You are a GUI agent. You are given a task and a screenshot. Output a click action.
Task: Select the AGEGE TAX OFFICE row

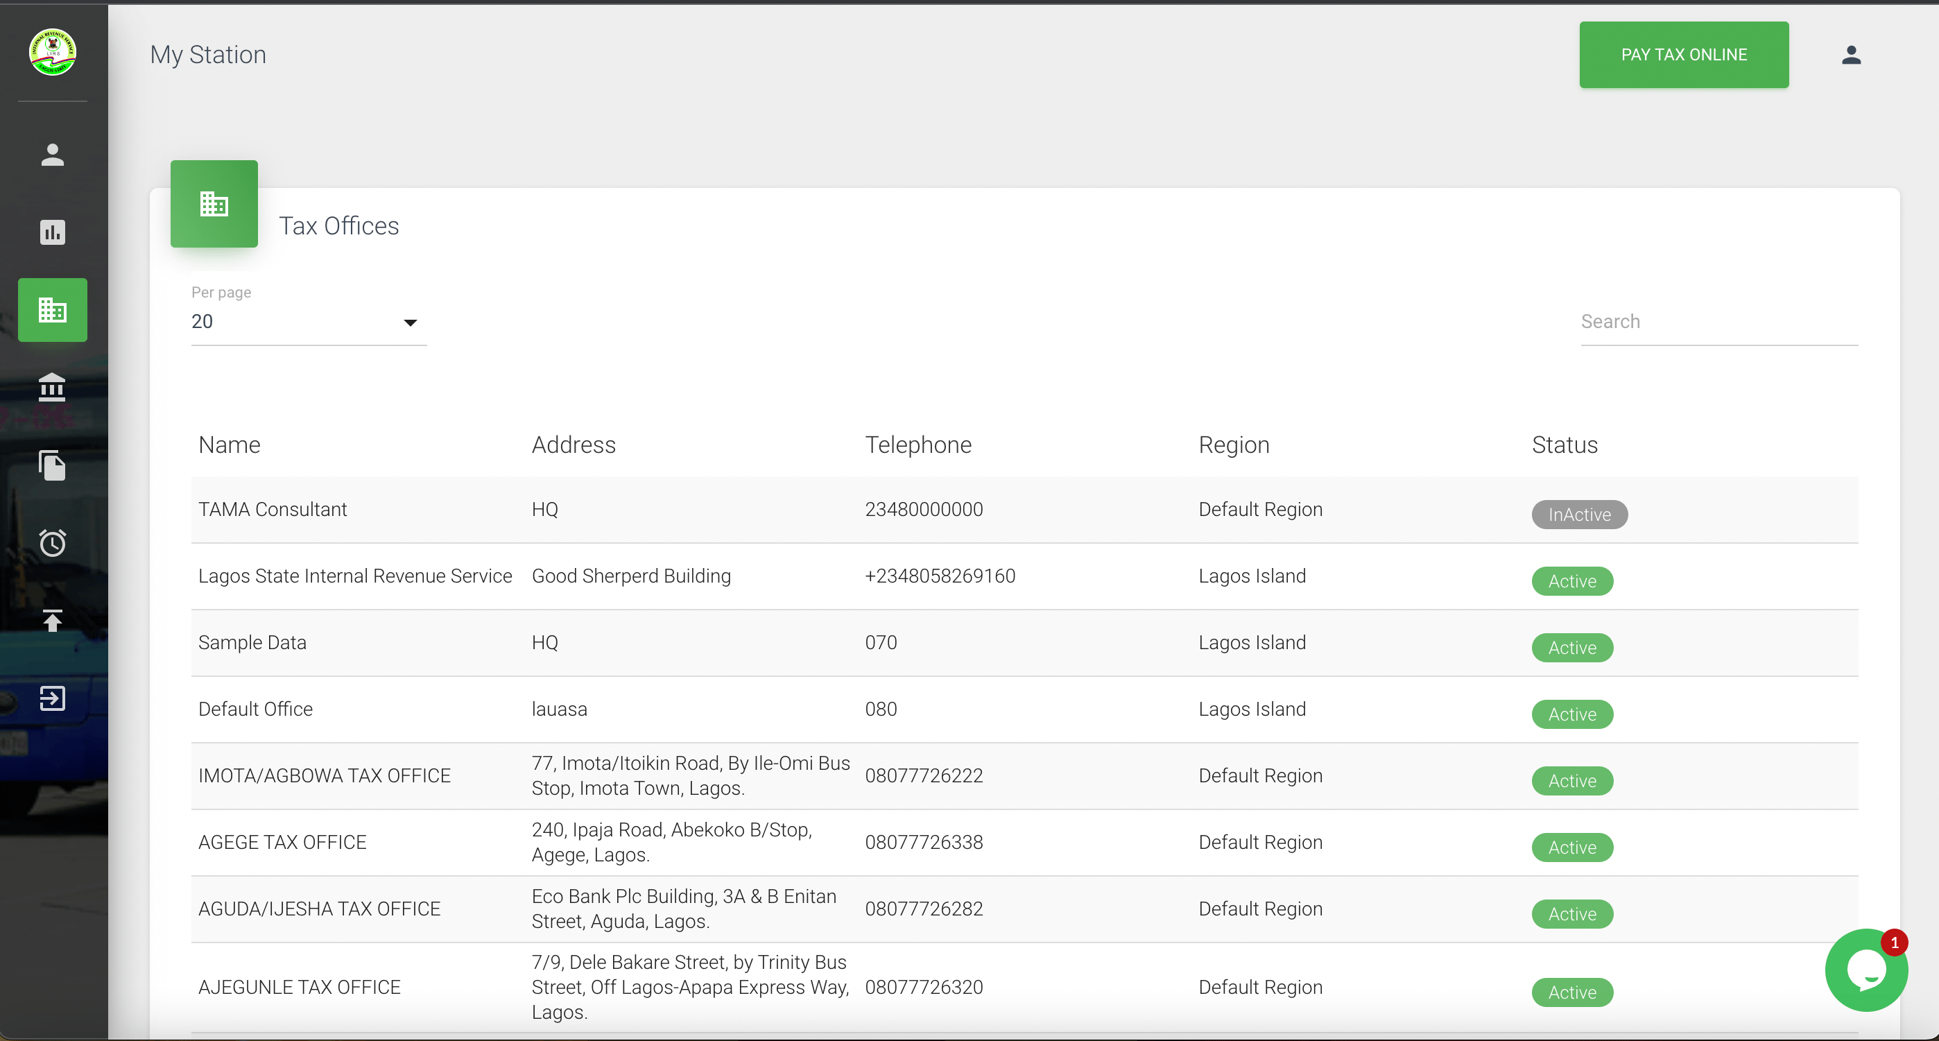point(282,842)
